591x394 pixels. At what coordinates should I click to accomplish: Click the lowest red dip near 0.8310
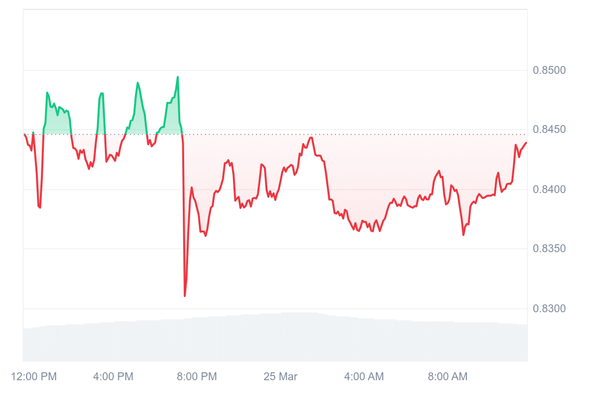tap(185, 295)
